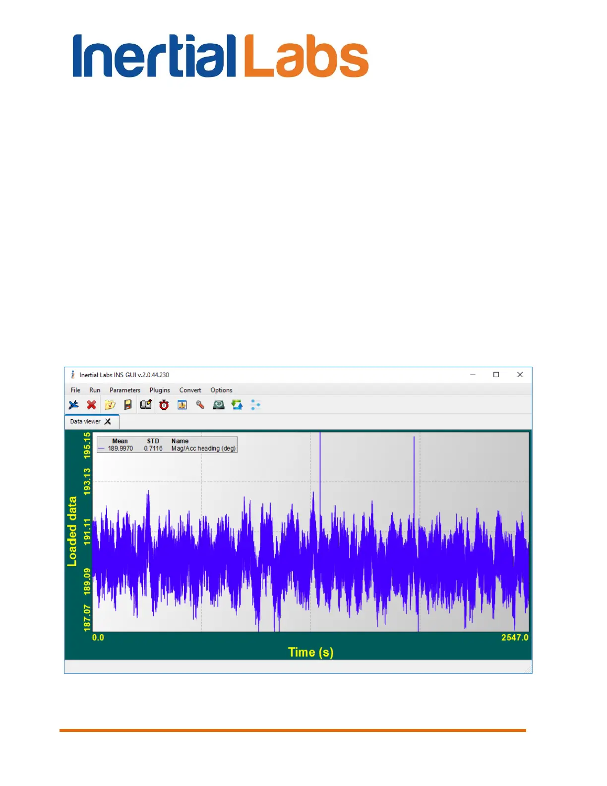The image size is (607, 786).
Task: Click the 2547.0 time axis label
Action: coord(515,638)
